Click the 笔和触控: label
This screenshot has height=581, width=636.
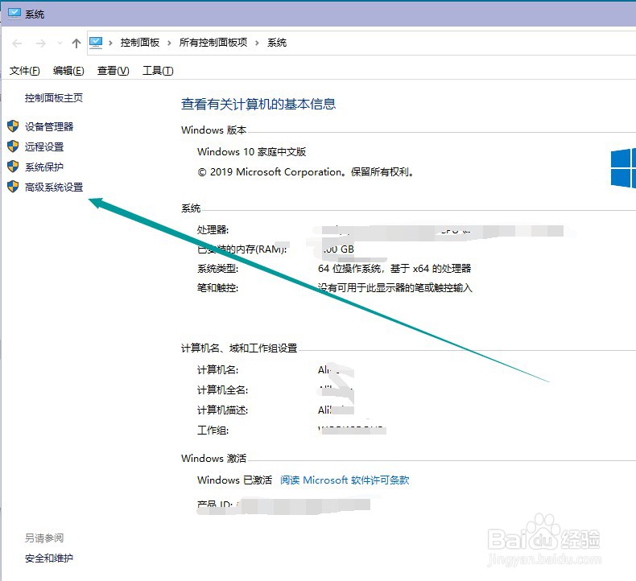coord(218,288)
